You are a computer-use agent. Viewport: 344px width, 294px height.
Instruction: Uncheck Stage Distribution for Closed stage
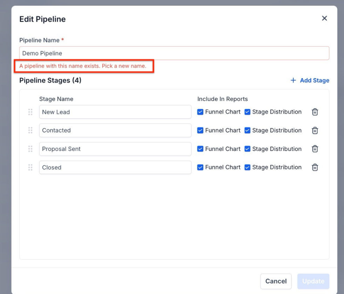pos(247,167)
